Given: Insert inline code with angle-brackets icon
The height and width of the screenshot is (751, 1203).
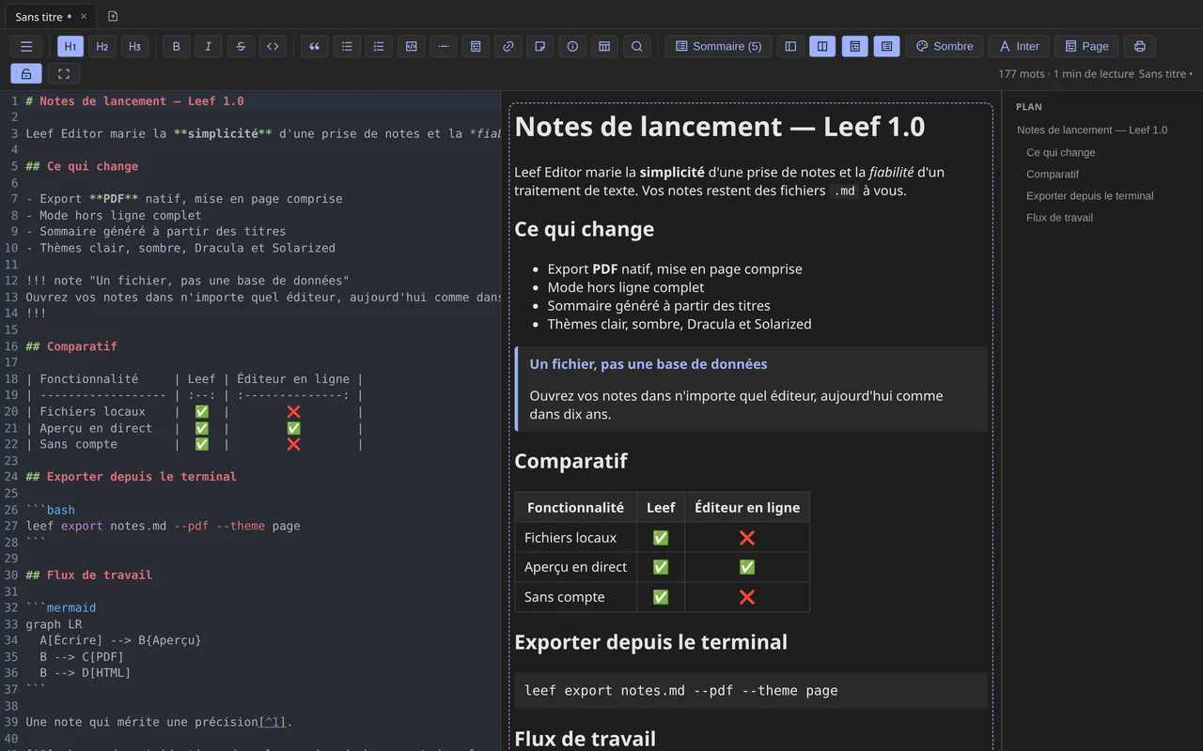Looking at the screenshot, I should coord(273,46).
